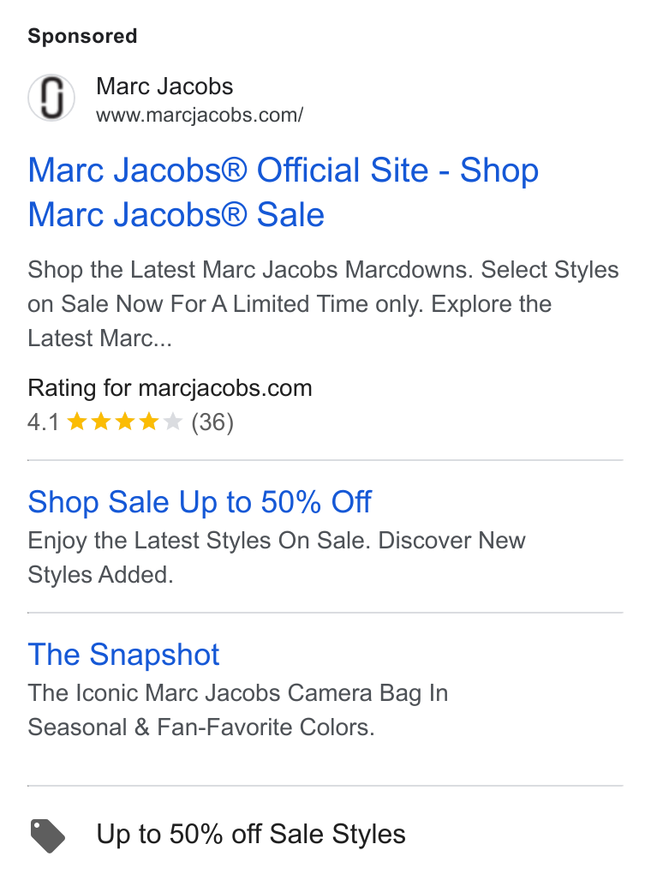Open the Shop Sale Up to 50% Off link

200,502
